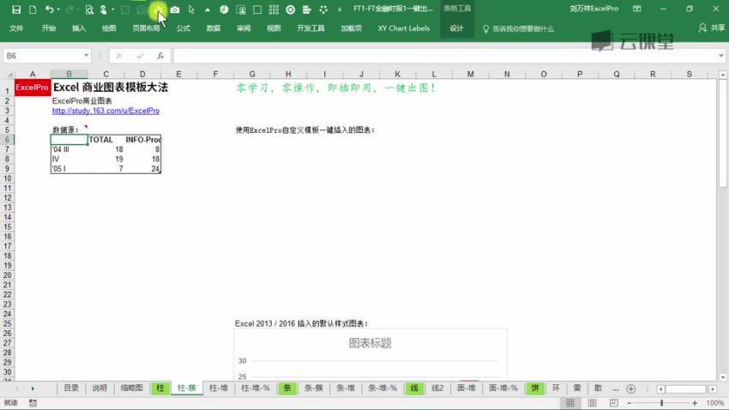Click the Undo arrow icon
Screen dimensions: 729x410
(48, 9)
